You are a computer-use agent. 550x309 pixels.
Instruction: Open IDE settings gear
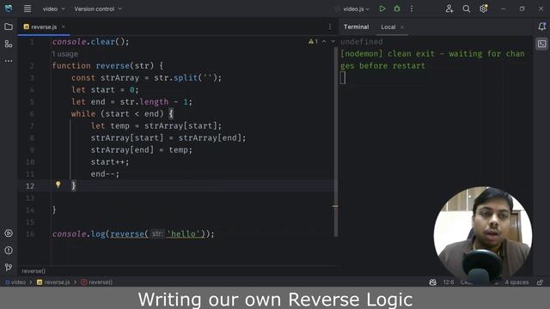click(483, 9)
